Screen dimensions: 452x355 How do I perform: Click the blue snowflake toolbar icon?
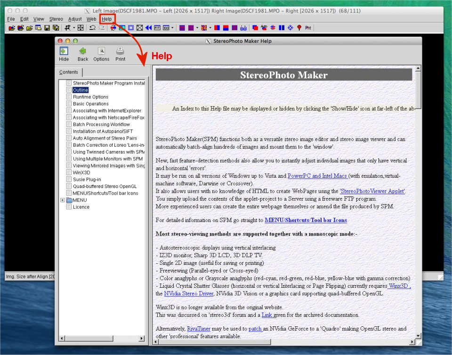click(291, 28)
